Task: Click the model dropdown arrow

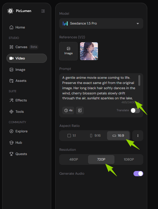Action: 138,24
